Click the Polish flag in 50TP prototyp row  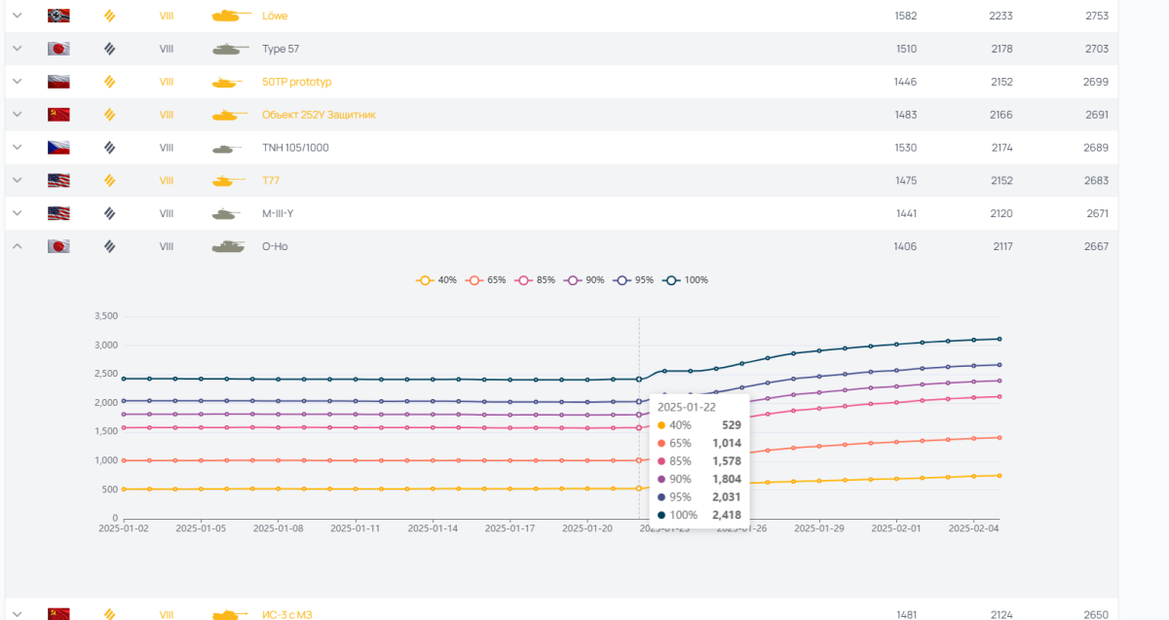pyautogui.click(x=58, y=82)
